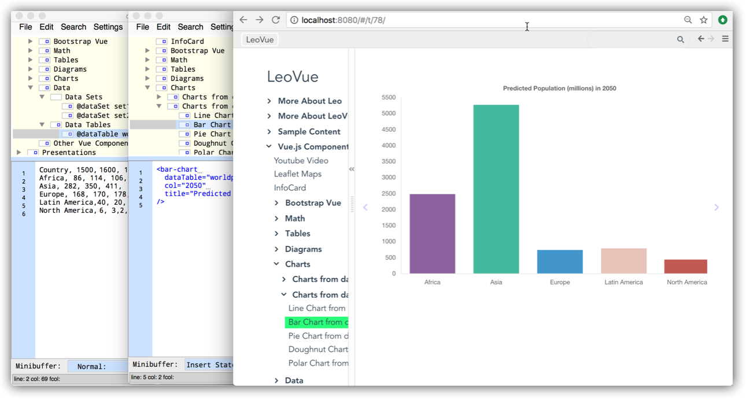Screen dimensions: 746x399
Task: Select Doughnut Chart item in LeoVue sidebar
Action: pos(318,349)
